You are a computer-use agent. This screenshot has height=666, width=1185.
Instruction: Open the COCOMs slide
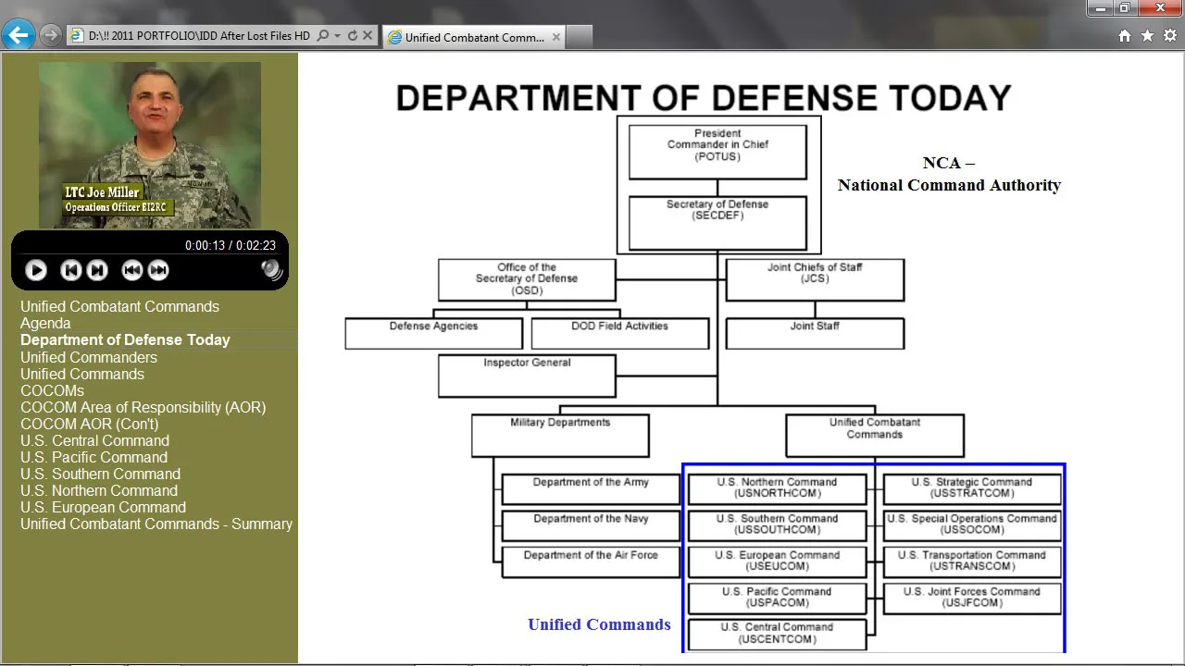click(x=52, y=390)
